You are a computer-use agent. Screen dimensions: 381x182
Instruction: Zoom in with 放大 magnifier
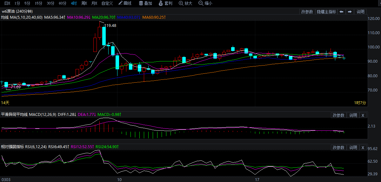pyautogui.click(x=185, y=3)
